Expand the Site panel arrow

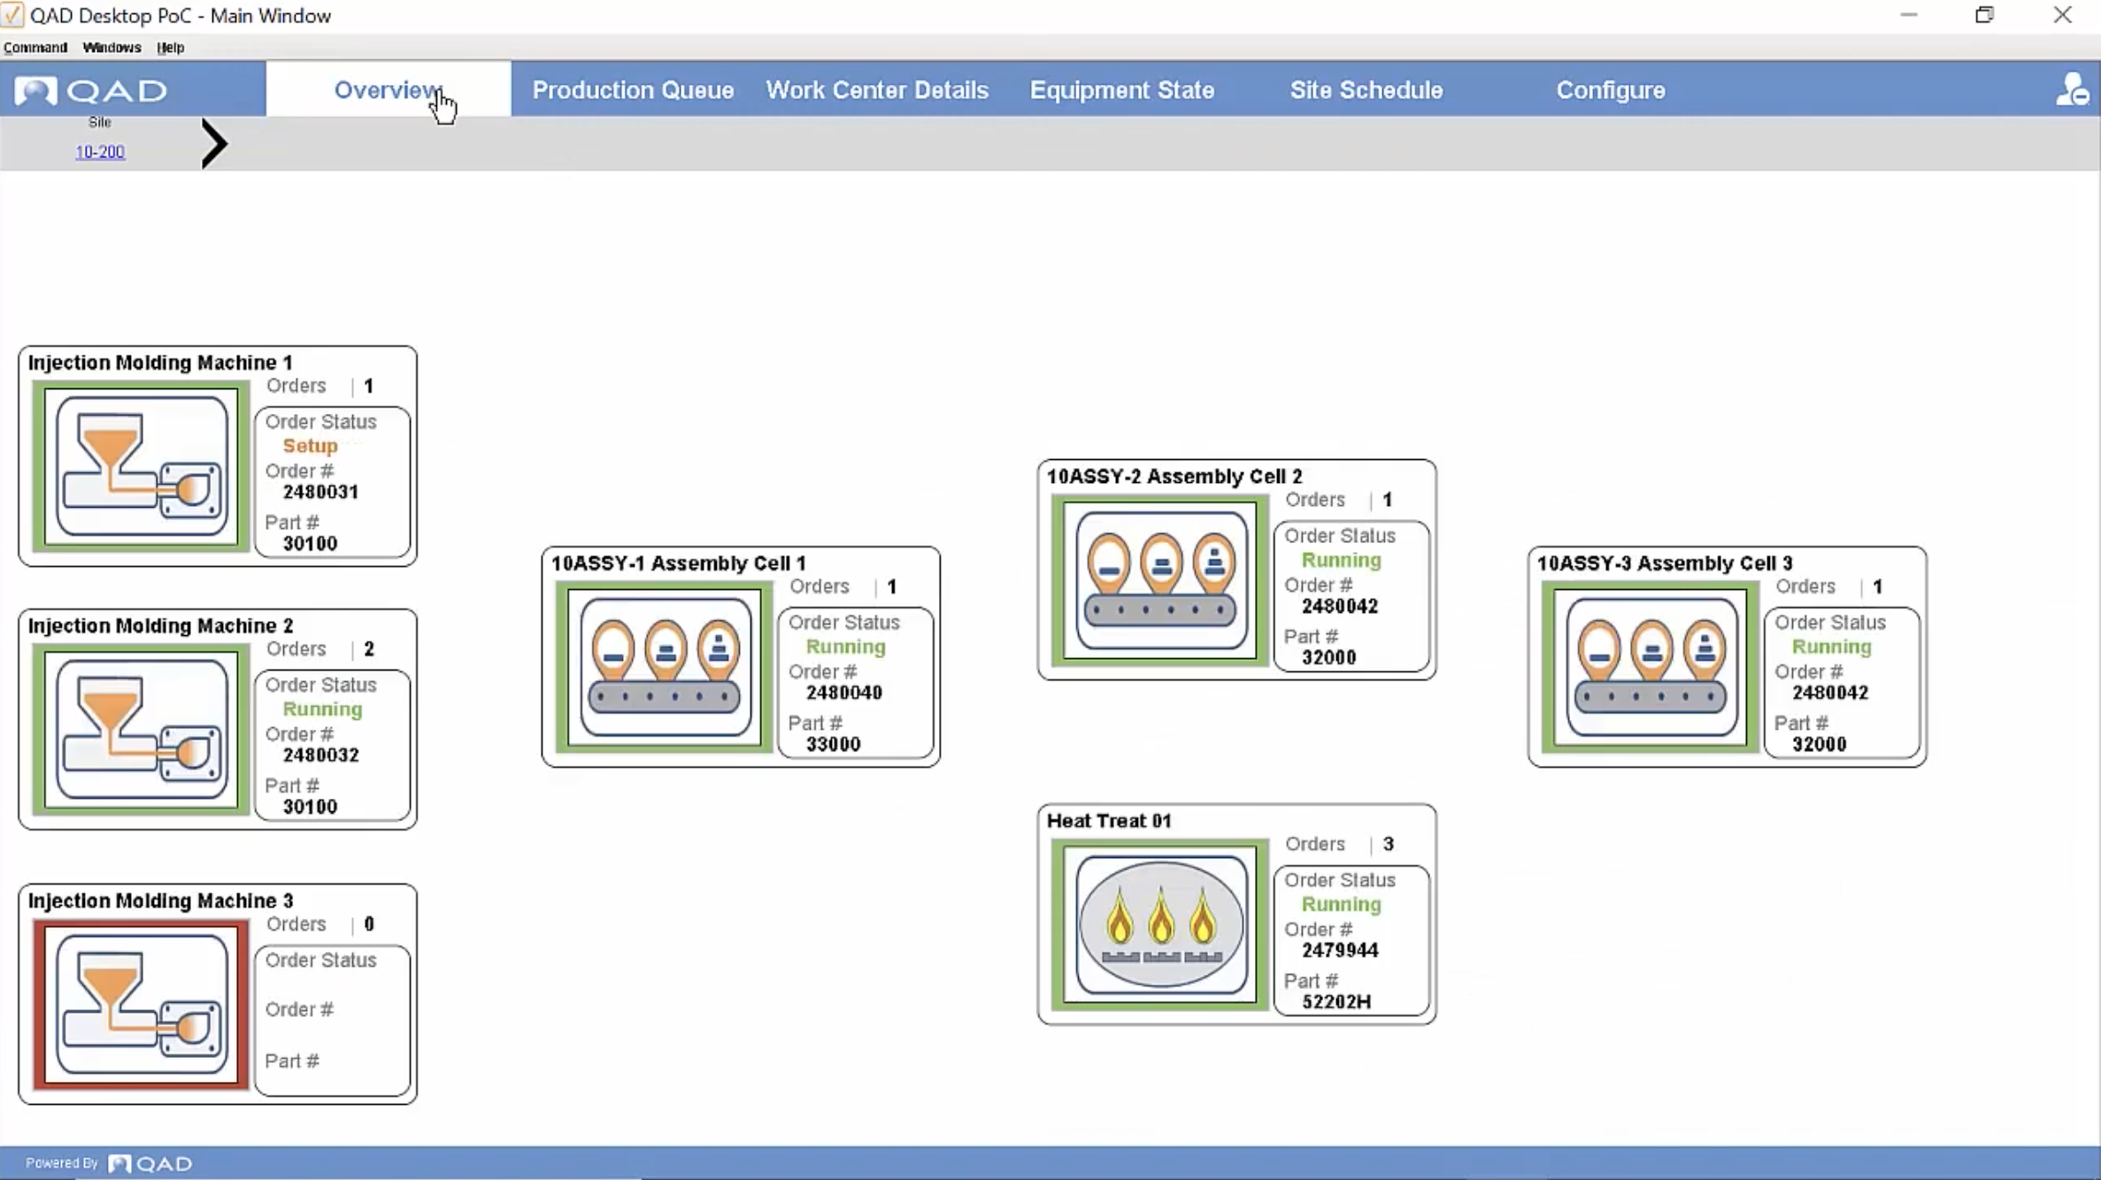pos(214,143)
